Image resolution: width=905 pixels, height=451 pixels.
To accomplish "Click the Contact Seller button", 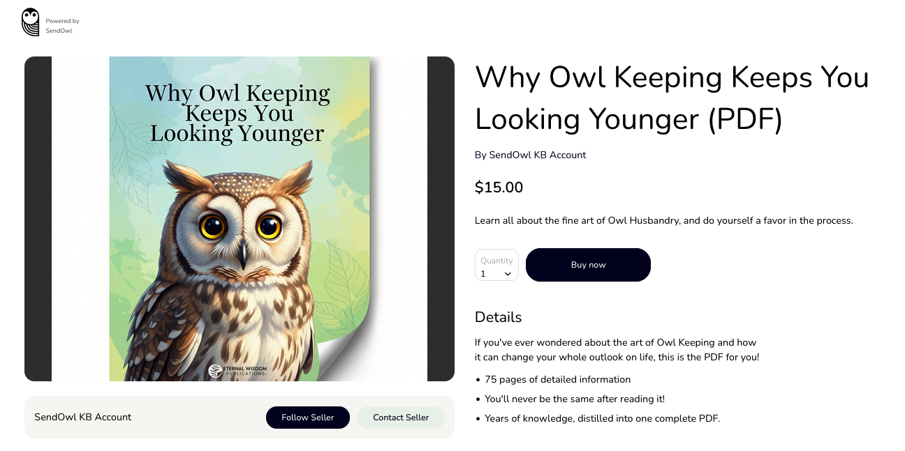I will tap(401, 418).
